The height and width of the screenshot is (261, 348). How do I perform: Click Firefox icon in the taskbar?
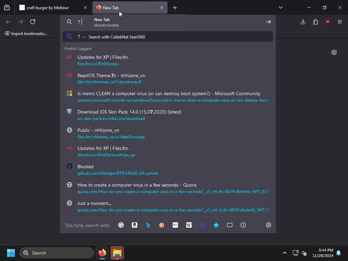coord(102,253)
